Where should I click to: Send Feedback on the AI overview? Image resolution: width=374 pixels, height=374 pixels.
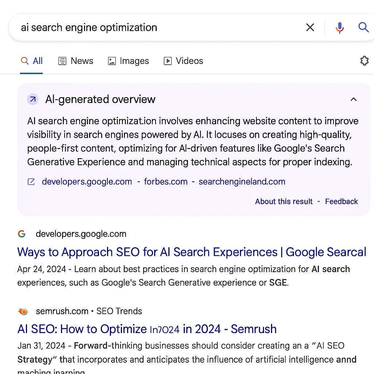[341, 201]
